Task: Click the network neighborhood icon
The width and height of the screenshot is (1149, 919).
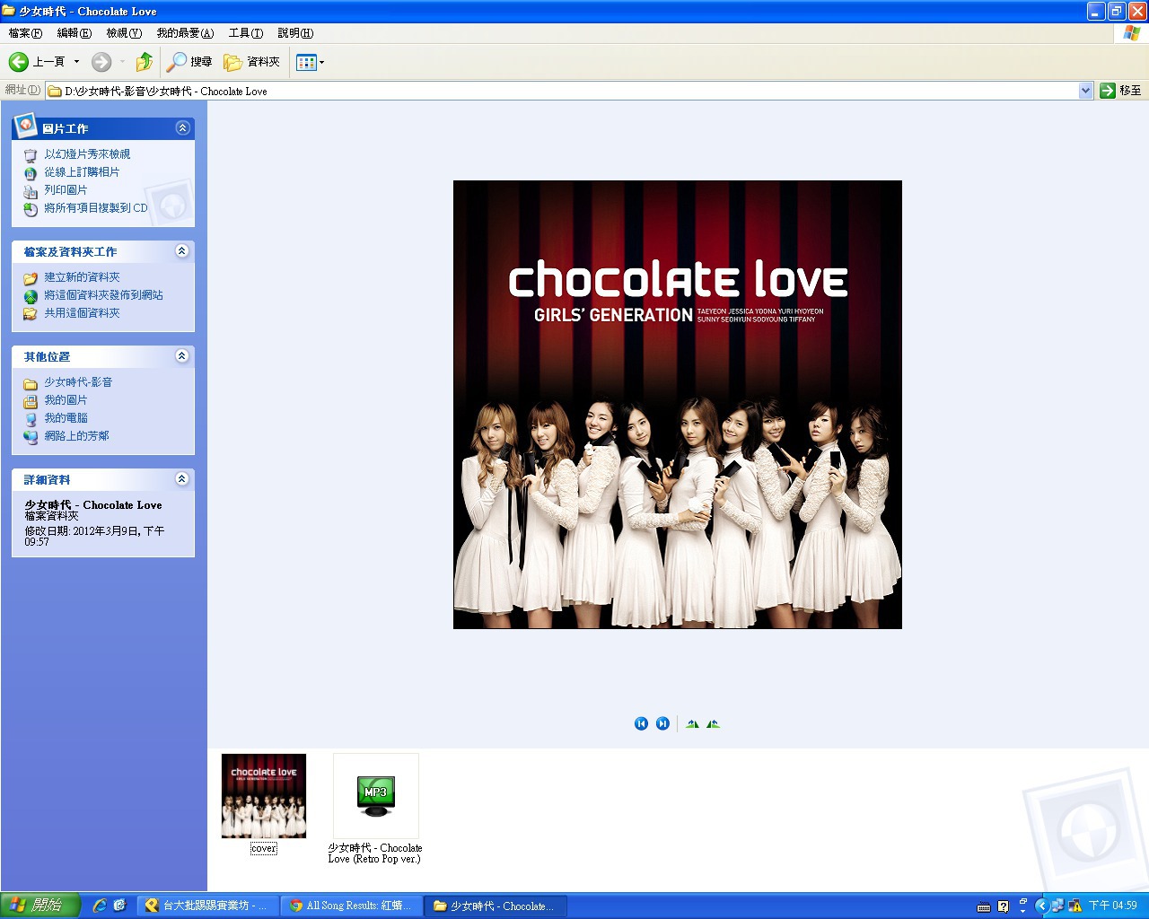Action: [31, 437]
